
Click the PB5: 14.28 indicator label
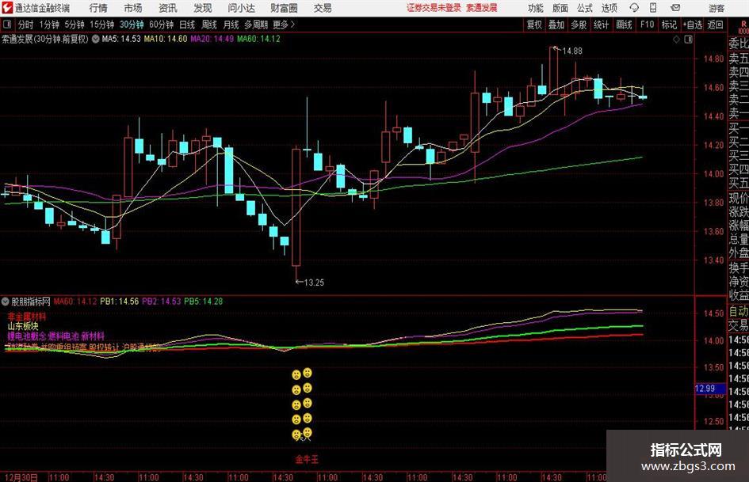tap(203, 302)
